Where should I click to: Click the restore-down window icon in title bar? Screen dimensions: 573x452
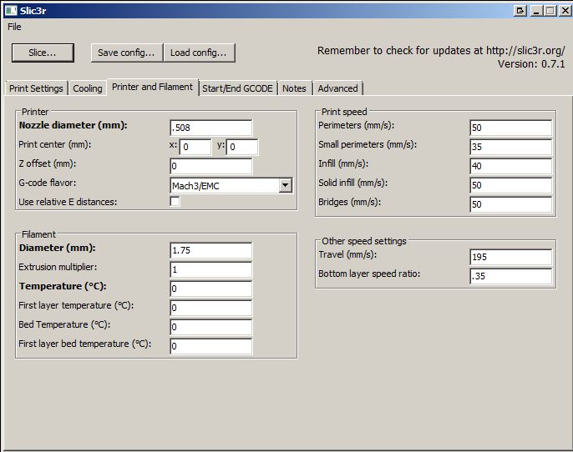tap(520, 10)
